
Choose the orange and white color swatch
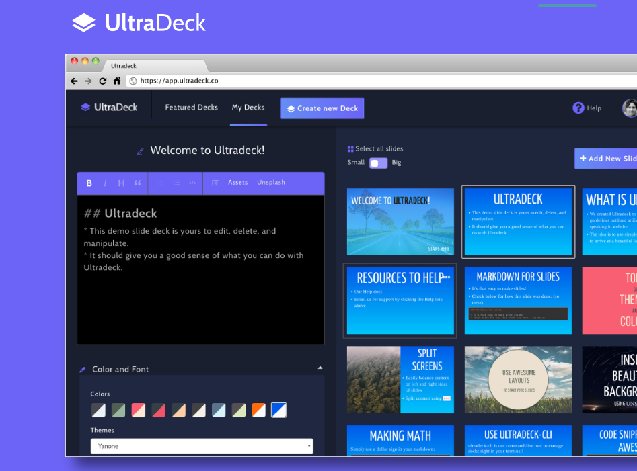(259, 410)
